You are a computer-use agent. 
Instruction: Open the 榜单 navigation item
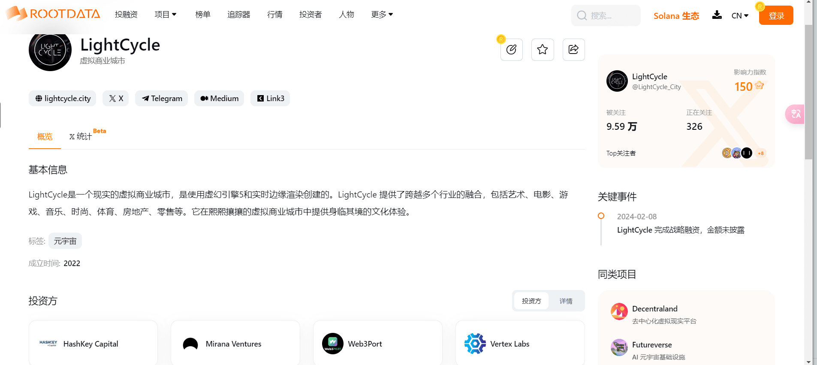click(x=203, y=15)
